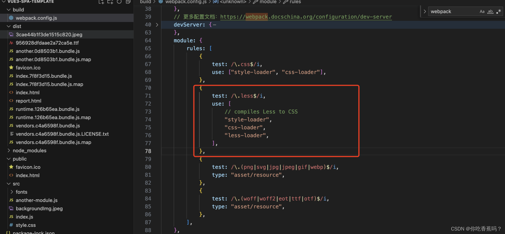Click the JS icon of another-module.js
The height and width of the screenshot is (234, 505).
pos(11,200)
